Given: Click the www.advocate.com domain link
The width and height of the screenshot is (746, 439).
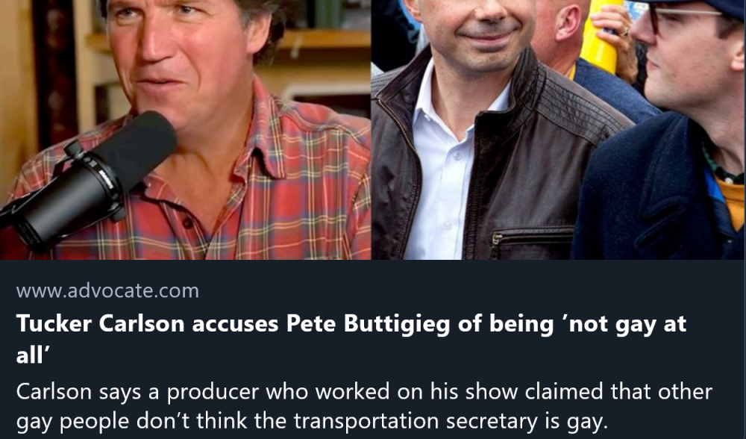Looking at the screenshot, I should coord(107,291).
